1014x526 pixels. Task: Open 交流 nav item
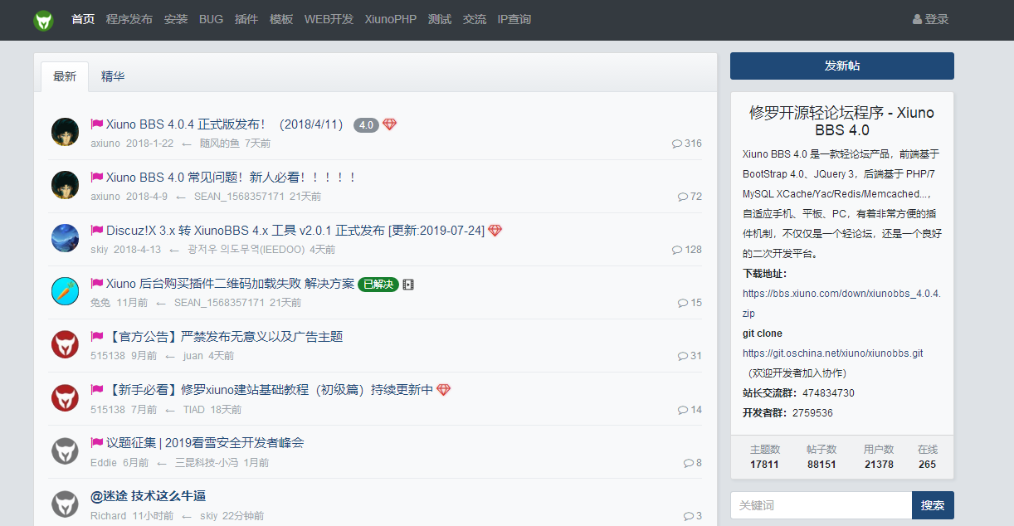(475, 19)
